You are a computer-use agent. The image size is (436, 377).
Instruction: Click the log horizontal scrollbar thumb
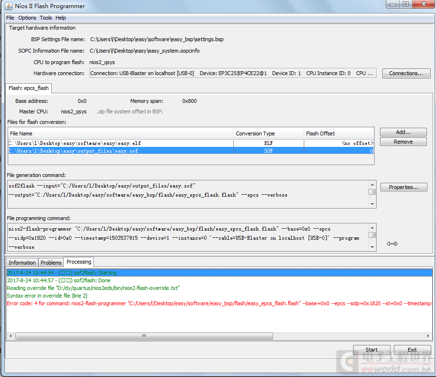(x=144, y=336)
